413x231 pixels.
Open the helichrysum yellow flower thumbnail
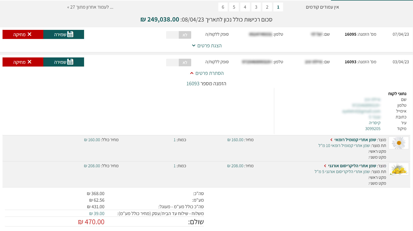click(399, 169)
